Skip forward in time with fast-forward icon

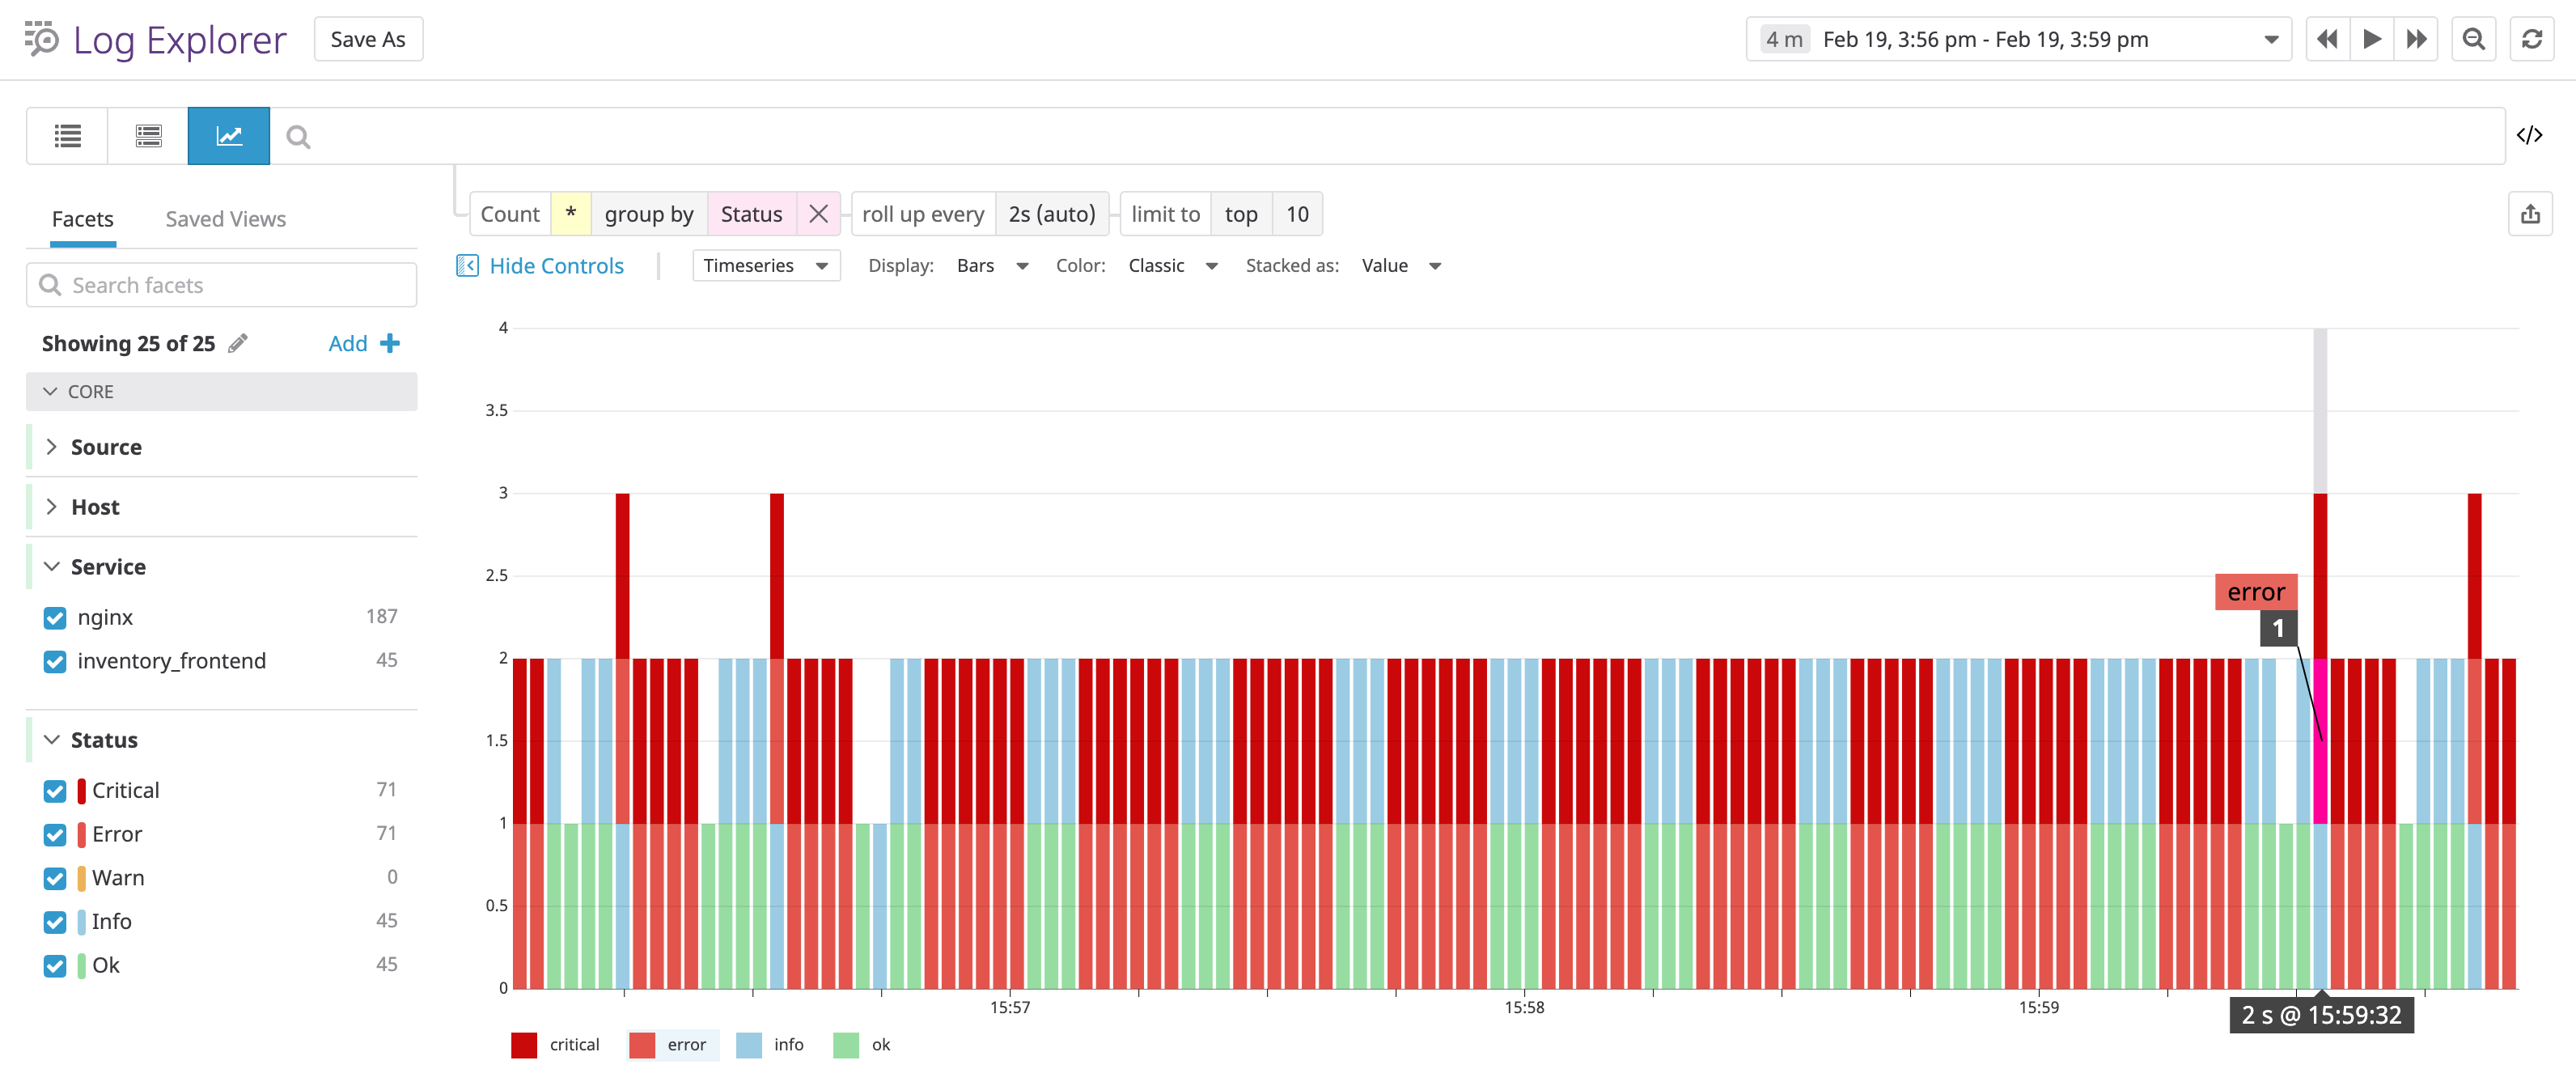[2417, 39]
